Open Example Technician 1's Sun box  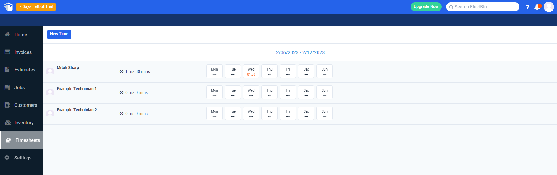pos(325,92)
